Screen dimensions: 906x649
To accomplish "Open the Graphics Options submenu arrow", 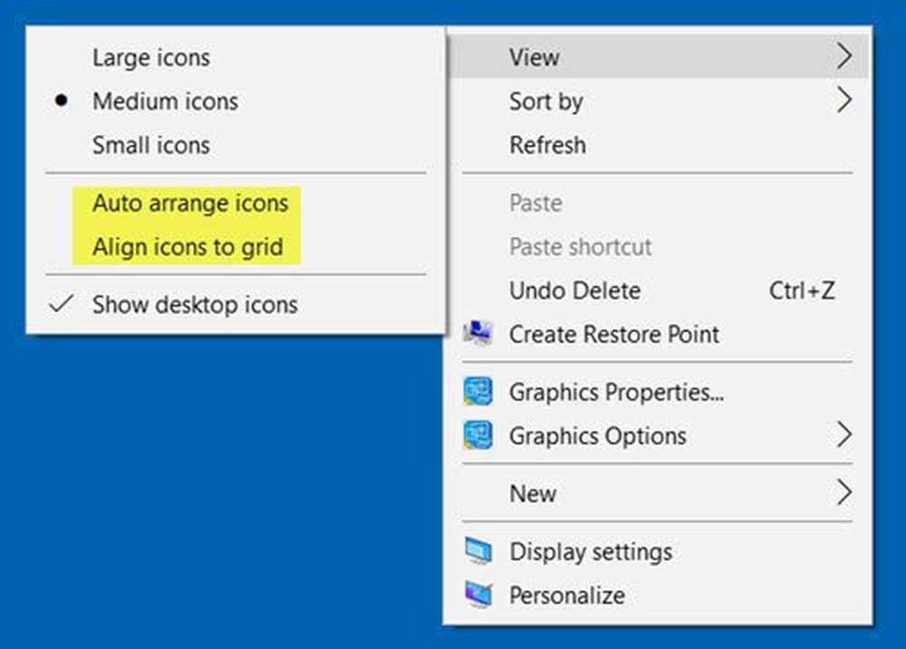I will 844,436.
